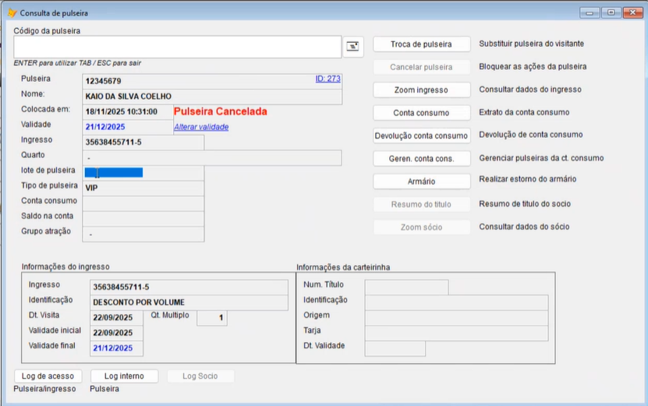Click Devolução conta consumo button

(421, 135)
